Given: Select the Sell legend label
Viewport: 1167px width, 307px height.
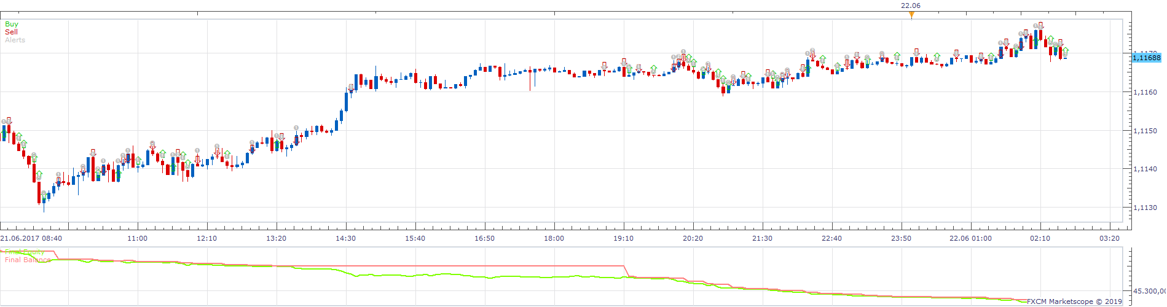Looking at the screenshot, I should [x=11, y=32].
